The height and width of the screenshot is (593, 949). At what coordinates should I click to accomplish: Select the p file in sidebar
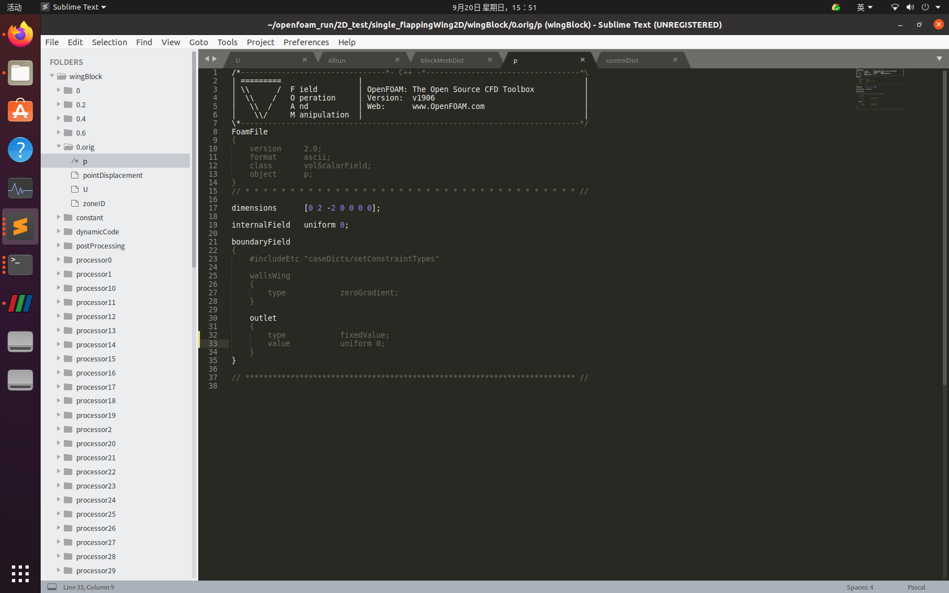click(x=115, y=161)
